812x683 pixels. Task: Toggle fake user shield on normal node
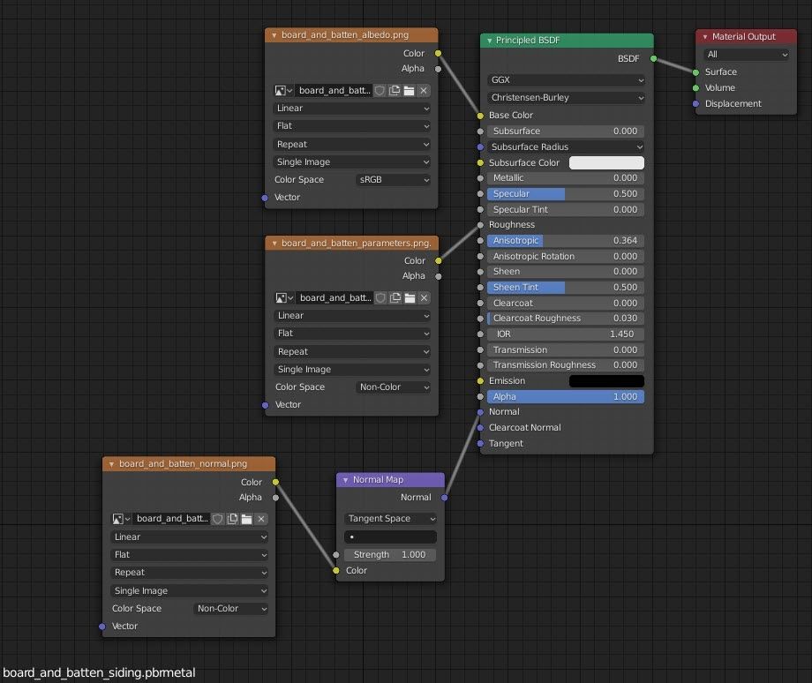click(x=218, y=519)
